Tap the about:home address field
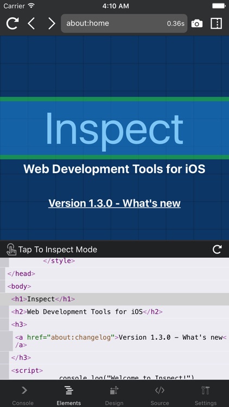Viewport: 229px width, 407px height. pos(124,23)
